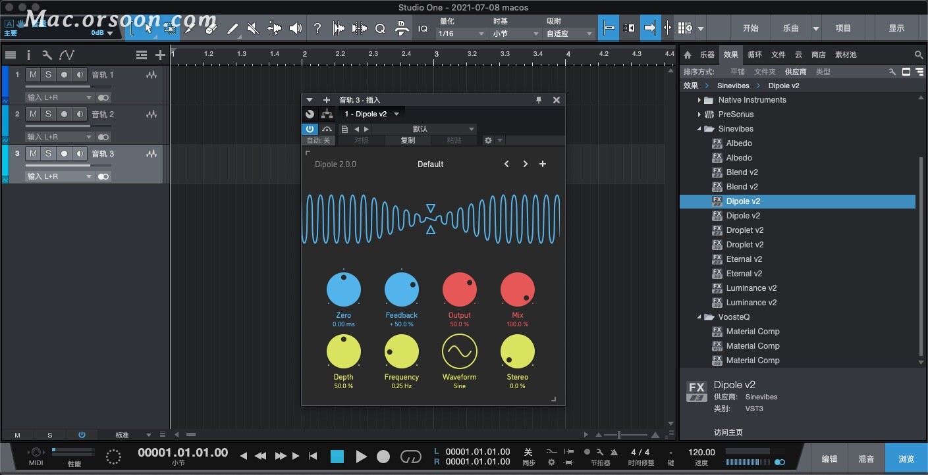
Task: Select the Split razor tool
Action: 339,28
